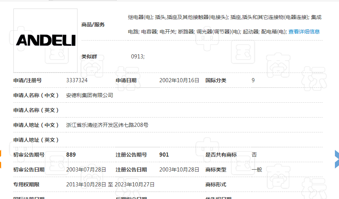The image size is (339, 199).
Task: Click the 初审公告期号 label
Action: pos(29,155)
